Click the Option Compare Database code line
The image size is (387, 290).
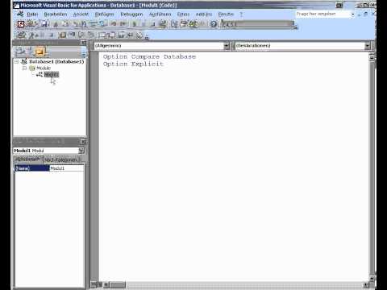[149, 56]
